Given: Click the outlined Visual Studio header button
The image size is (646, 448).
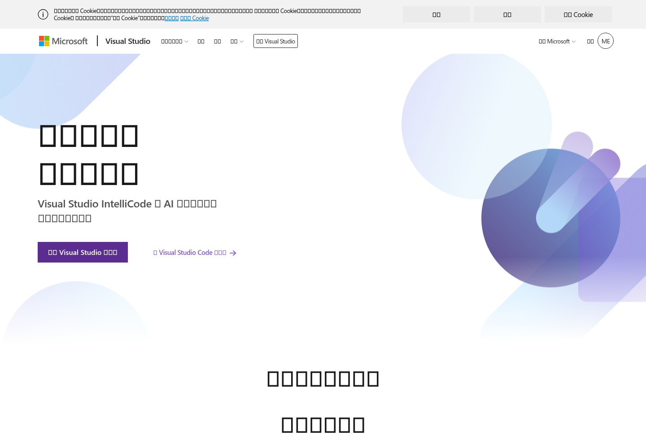Looking at the screenshot, I should coord(275,41).
